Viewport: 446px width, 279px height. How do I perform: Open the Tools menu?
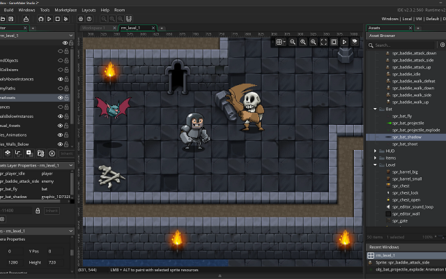click(x=45, y=10)
